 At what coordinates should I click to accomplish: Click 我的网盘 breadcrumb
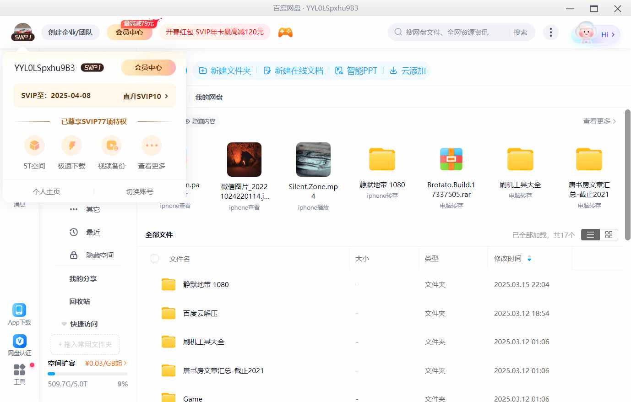pyautogui.click(x=209, y=97)
